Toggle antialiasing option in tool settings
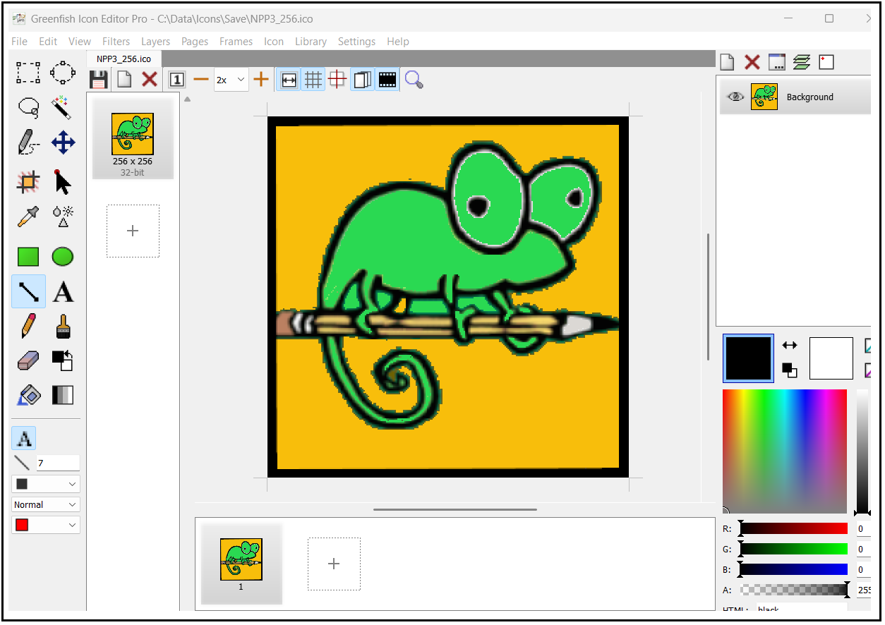The width and height of the screenshot is (885, 625). pyautogui.click(x=24, y=439)
